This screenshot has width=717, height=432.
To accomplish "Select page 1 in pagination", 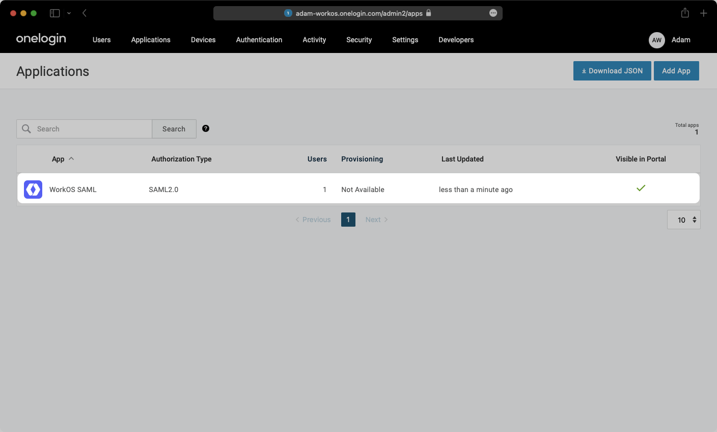I will coord(348,219).
